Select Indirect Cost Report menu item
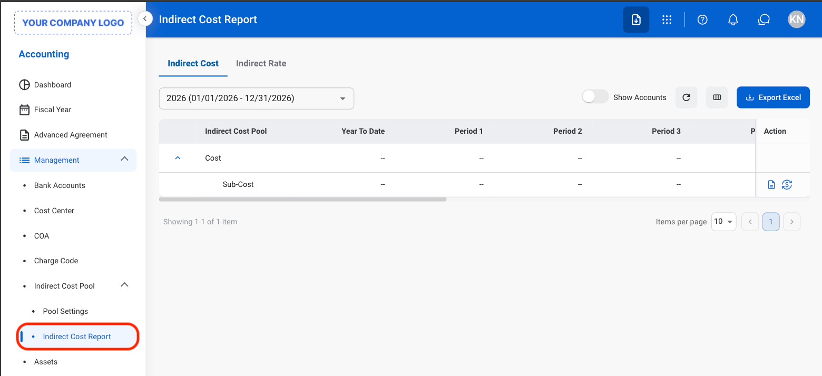The height and width of the screenshot is (376, 822). pyautogui.click(x=77, y=337)
